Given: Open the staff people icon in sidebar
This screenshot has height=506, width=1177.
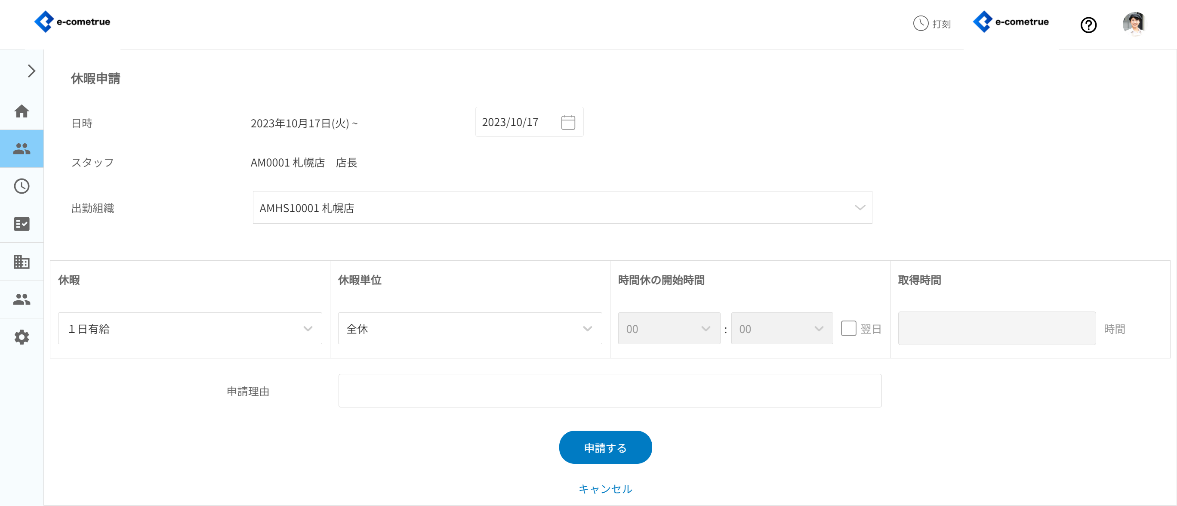Looking at the screenshot, I should [22, 148].
